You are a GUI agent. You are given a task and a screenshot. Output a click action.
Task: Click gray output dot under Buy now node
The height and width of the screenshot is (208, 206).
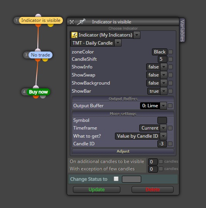tap(43, 97)
